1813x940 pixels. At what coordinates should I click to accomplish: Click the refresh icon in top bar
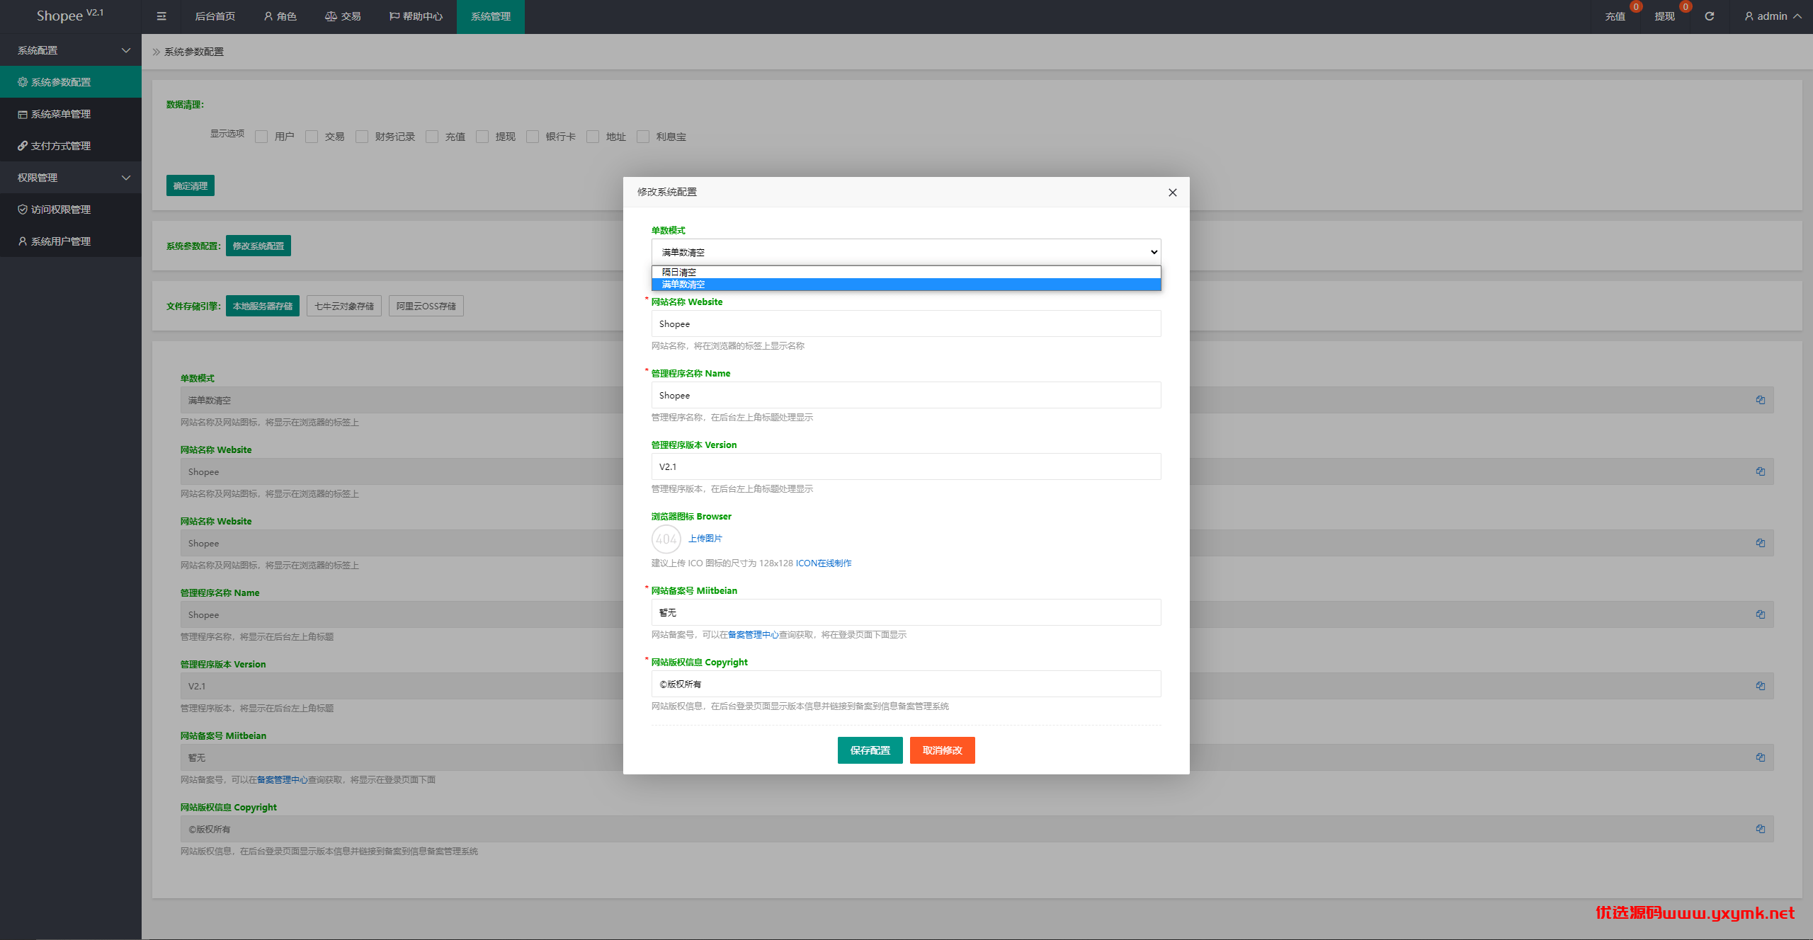(x=1709, y=16)
